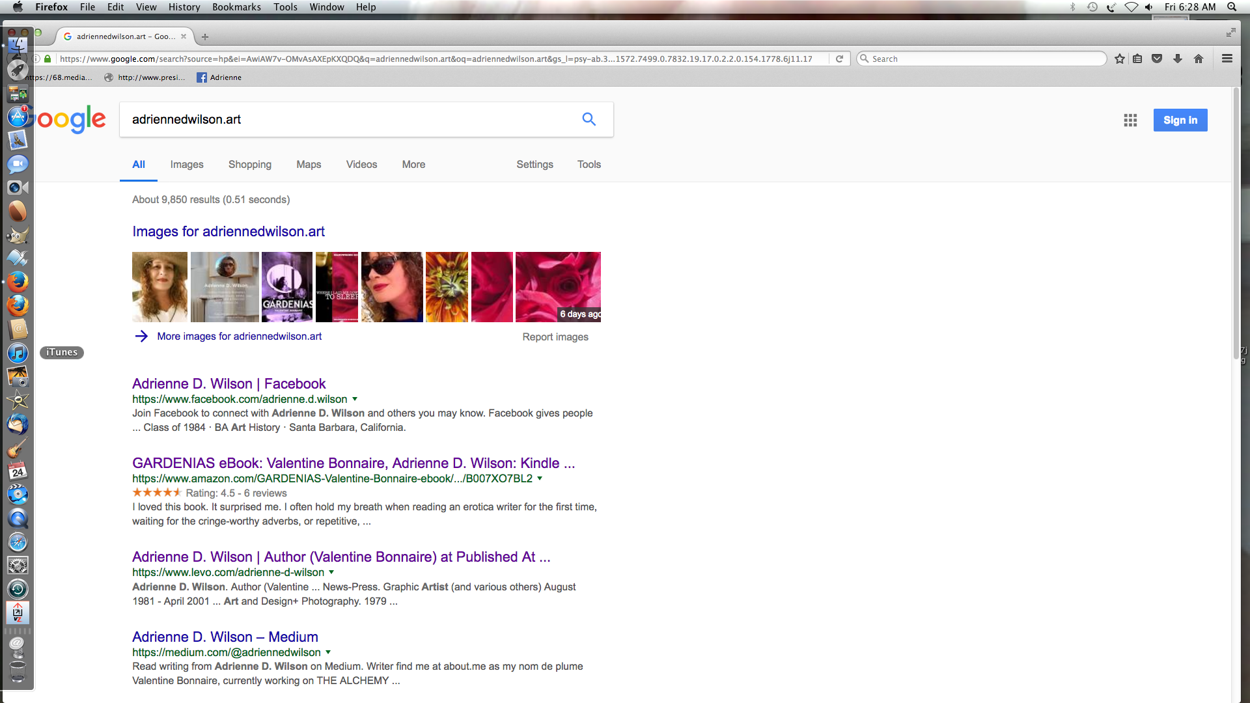This screenshot has height=703, width=1250.
Task: Click the blue Google search magnifier
Action: pyautogui.click(x=589, y=119)
